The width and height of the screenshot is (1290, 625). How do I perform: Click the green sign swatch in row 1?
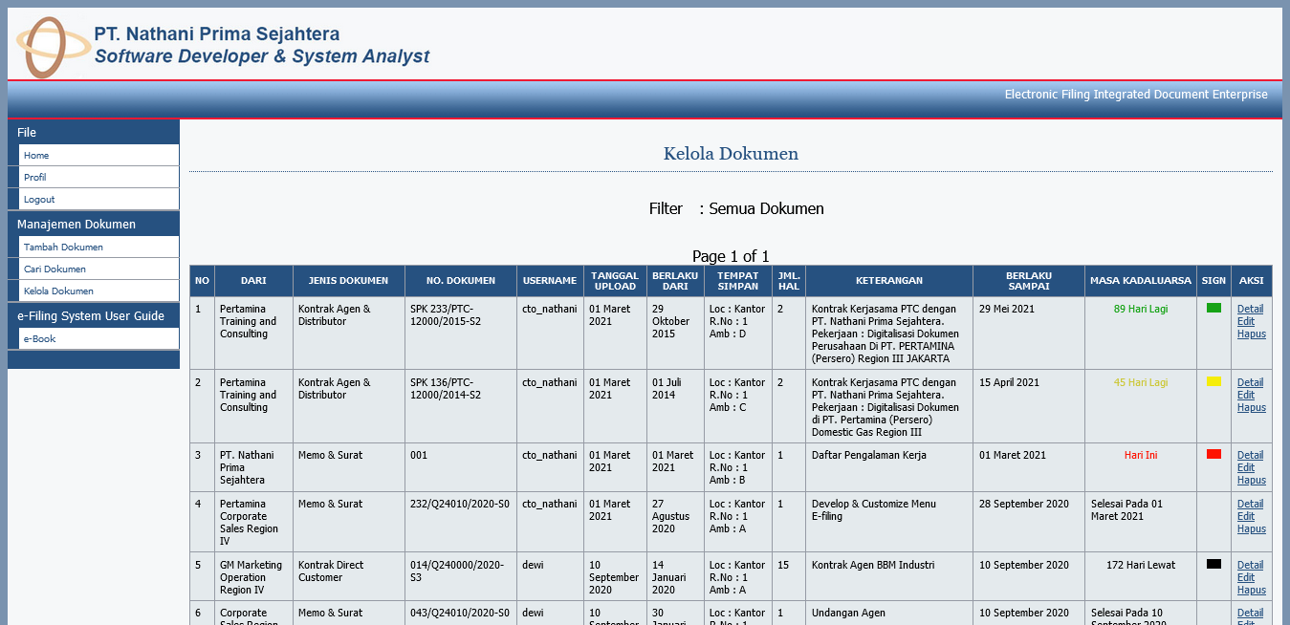[x=1213, y=308]
